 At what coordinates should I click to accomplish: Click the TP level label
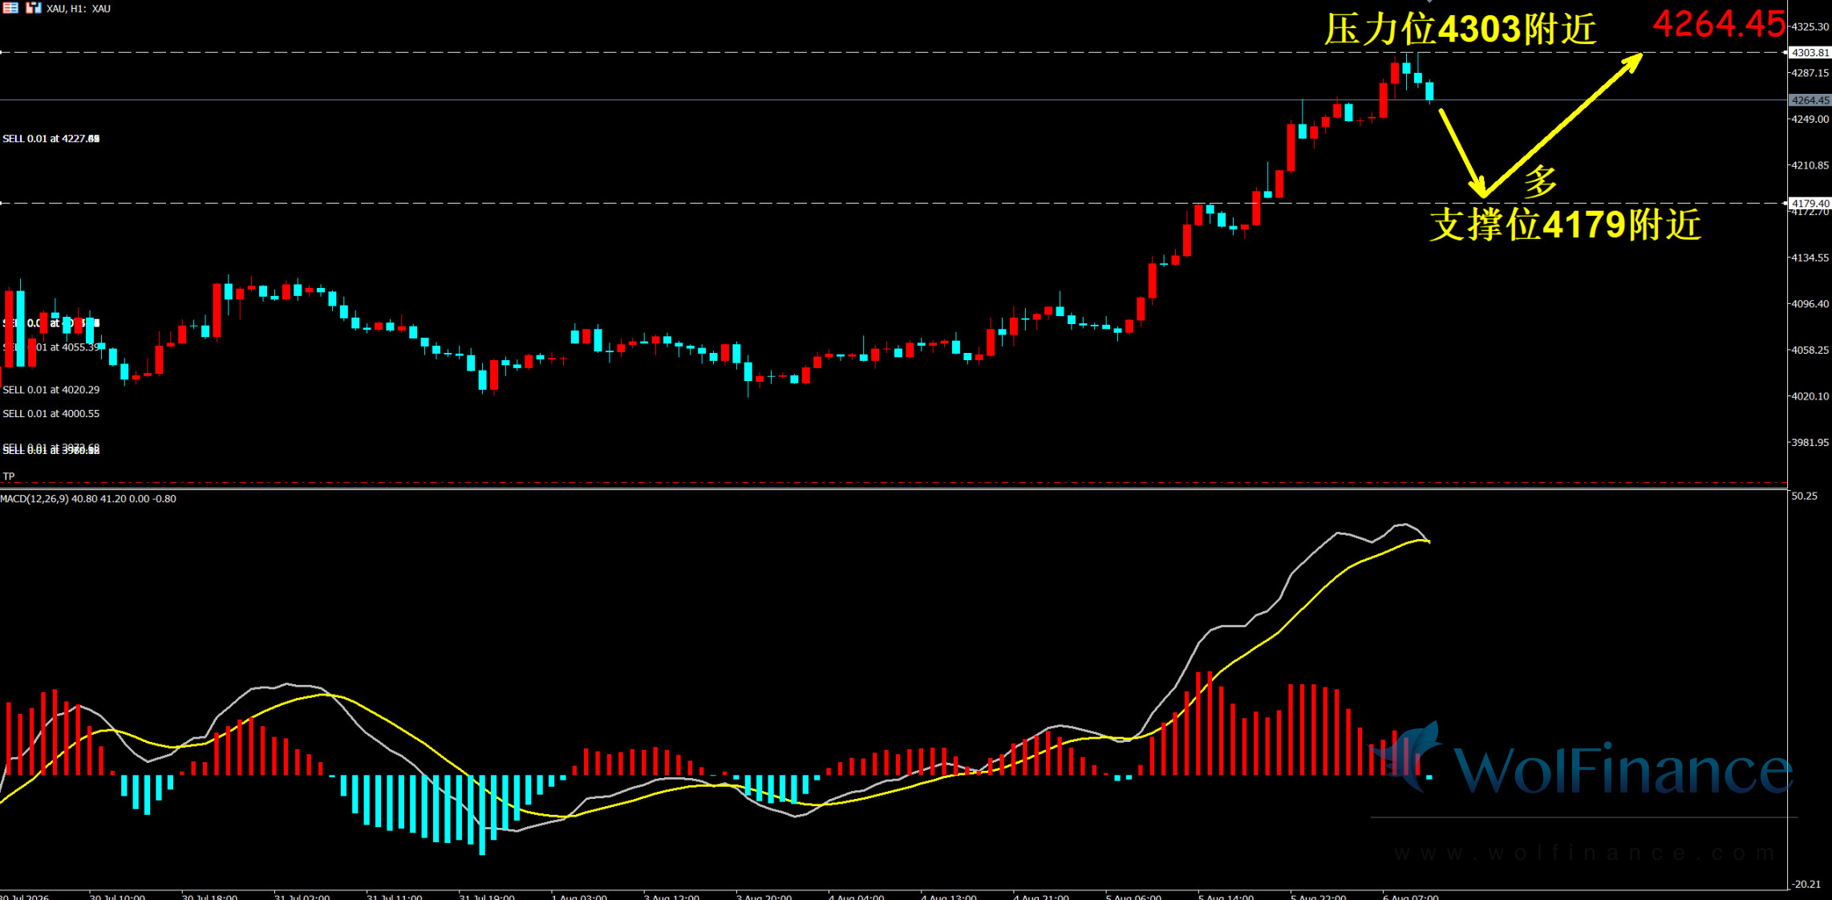click(x=9, y=476)
